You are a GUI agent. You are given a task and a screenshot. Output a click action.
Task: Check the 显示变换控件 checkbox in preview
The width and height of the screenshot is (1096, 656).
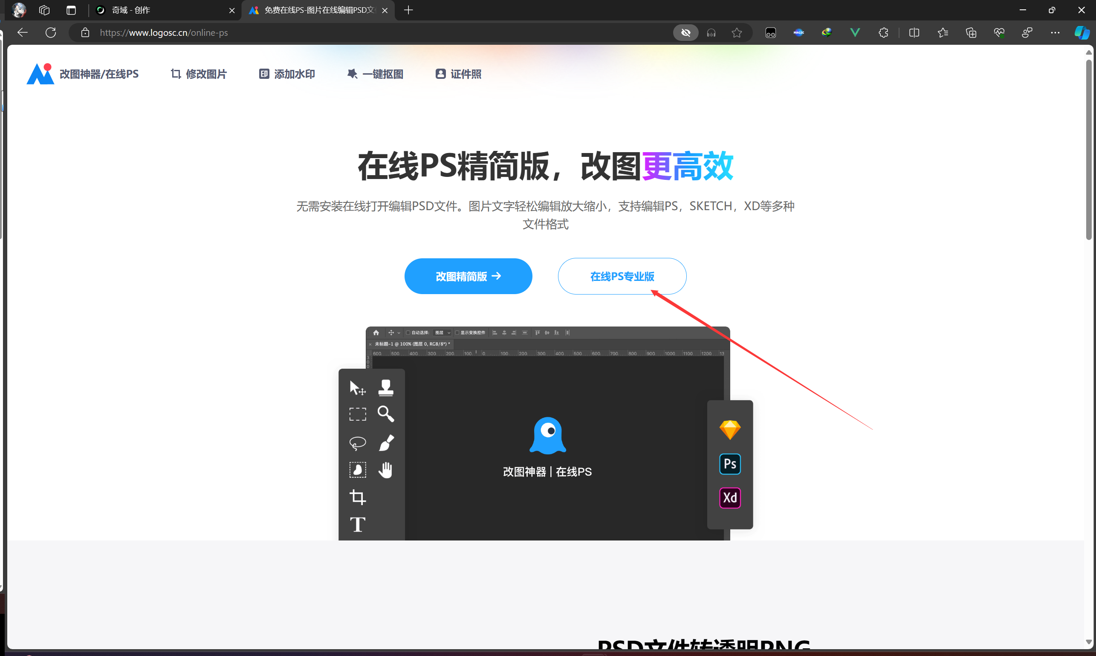457,332
